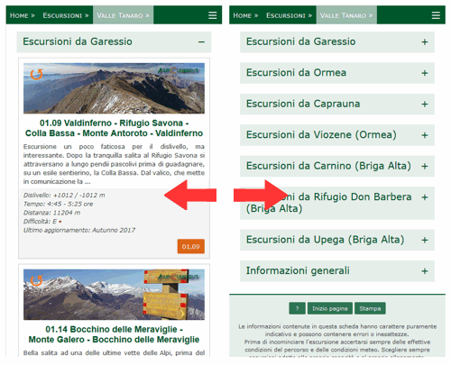The image size is (451, 365).
Task: Click the Inizio pagina button
Action: click(330, 308)
